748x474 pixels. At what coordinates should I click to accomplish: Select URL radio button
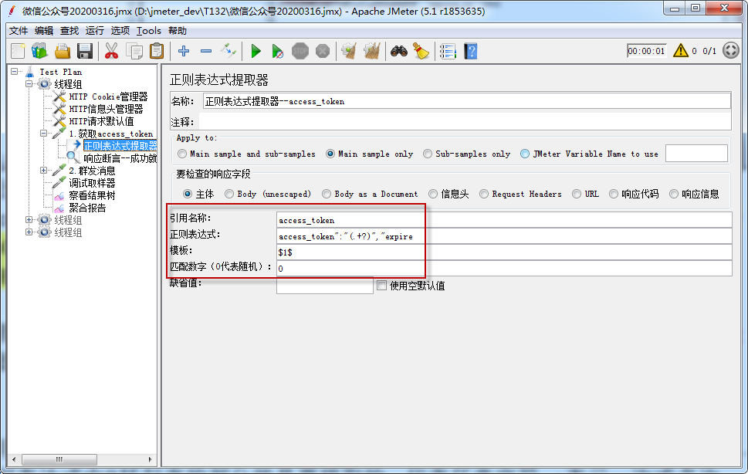coord(577,194)
